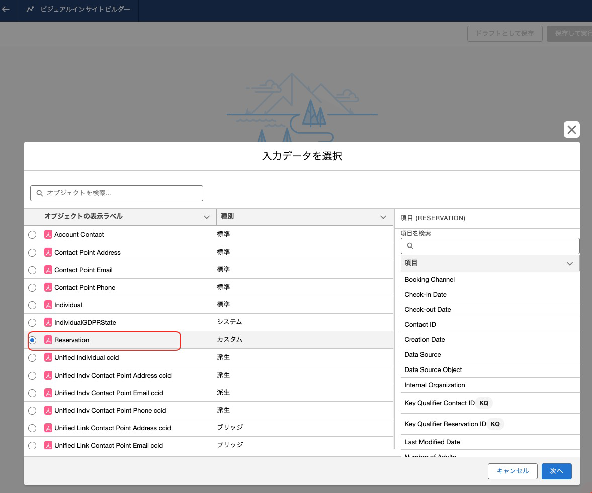
Task: Select the IndividualGDPRState radio button
Action: click(33, 323)
